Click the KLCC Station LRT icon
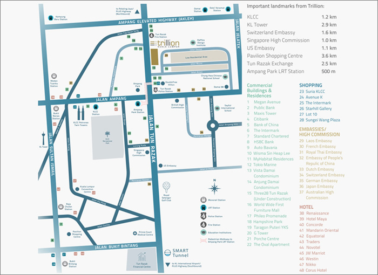Screen dimensions: 378x275 tap(96, 107)
